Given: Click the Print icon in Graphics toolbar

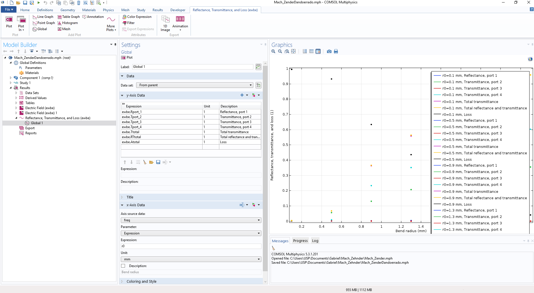Looking at the screenshot, I should (x=336, y=51).
